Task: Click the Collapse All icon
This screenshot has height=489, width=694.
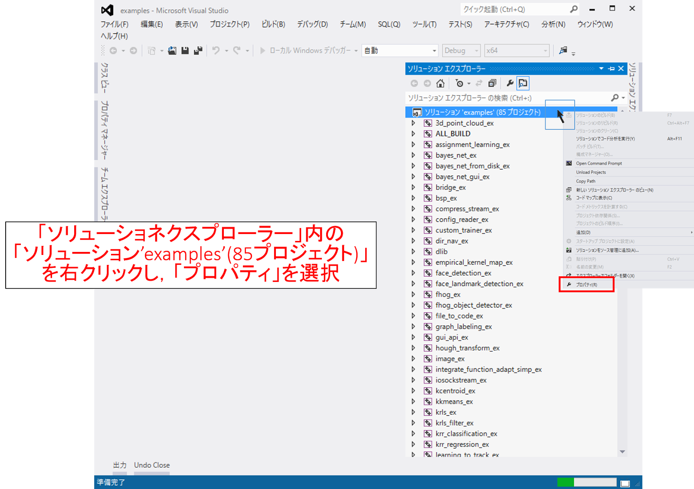Action: (492, 83)
